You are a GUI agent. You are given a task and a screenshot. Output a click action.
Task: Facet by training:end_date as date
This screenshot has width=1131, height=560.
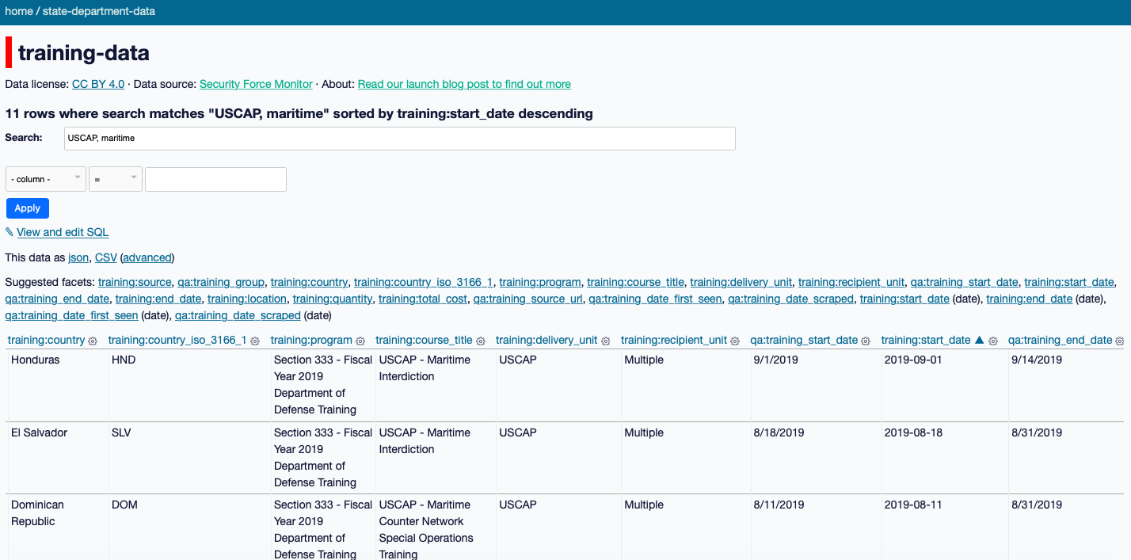(x=1029, y=299)
